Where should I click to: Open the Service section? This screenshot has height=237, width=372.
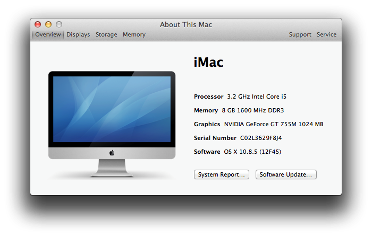[326, 34]
